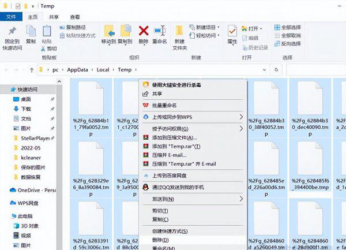Click the navigation pane scroll-up arrow

[59, 81]
